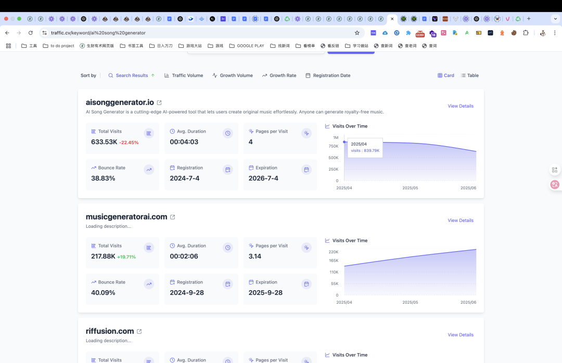The width and height of the screenshot is (562, 363).
Task: Sort by Traffic Volume
Action: pyautogui.click(x=184, y=75)
